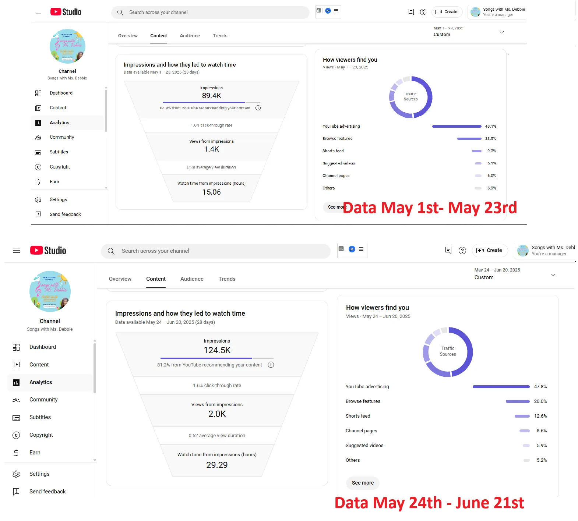Image resolution: width=578 pixels, height=521 pixels.
Task: Click See more under the lower traffic sources list
Action: coord(363,483)
